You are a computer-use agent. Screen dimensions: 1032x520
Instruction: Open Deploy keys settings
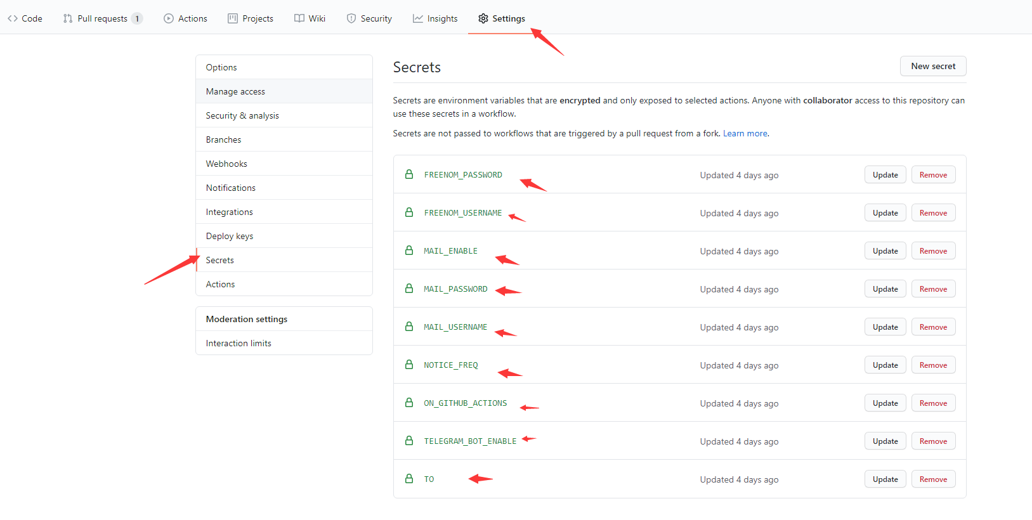click(230, 236)
